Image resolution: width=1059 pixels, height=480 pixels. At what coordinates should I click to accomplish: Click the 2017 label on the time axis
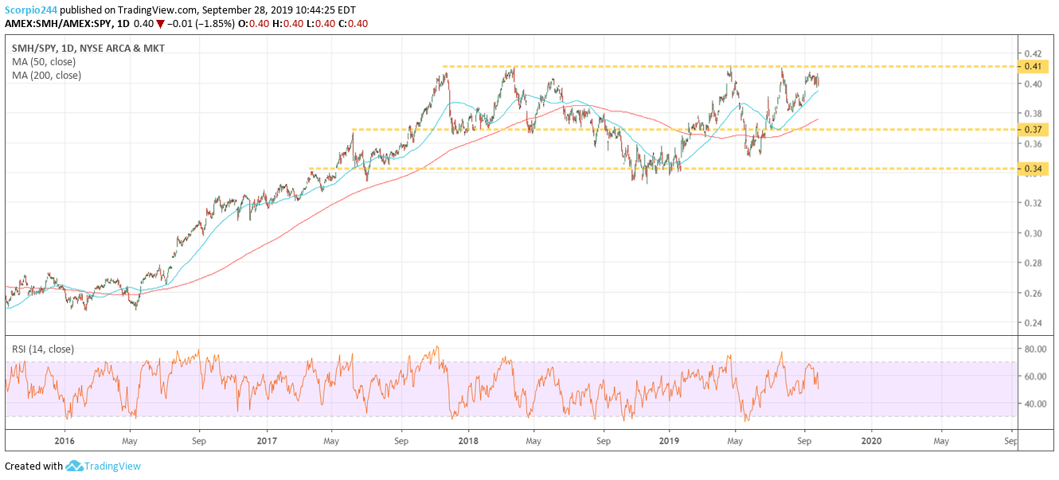(x=267, y=440)
